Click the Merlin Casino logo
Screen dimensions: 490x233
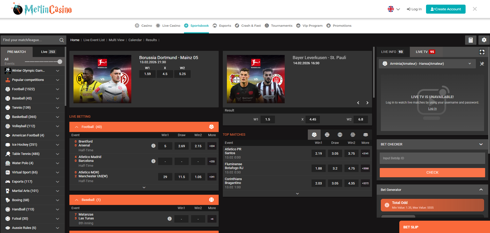[x=42, y=9]
